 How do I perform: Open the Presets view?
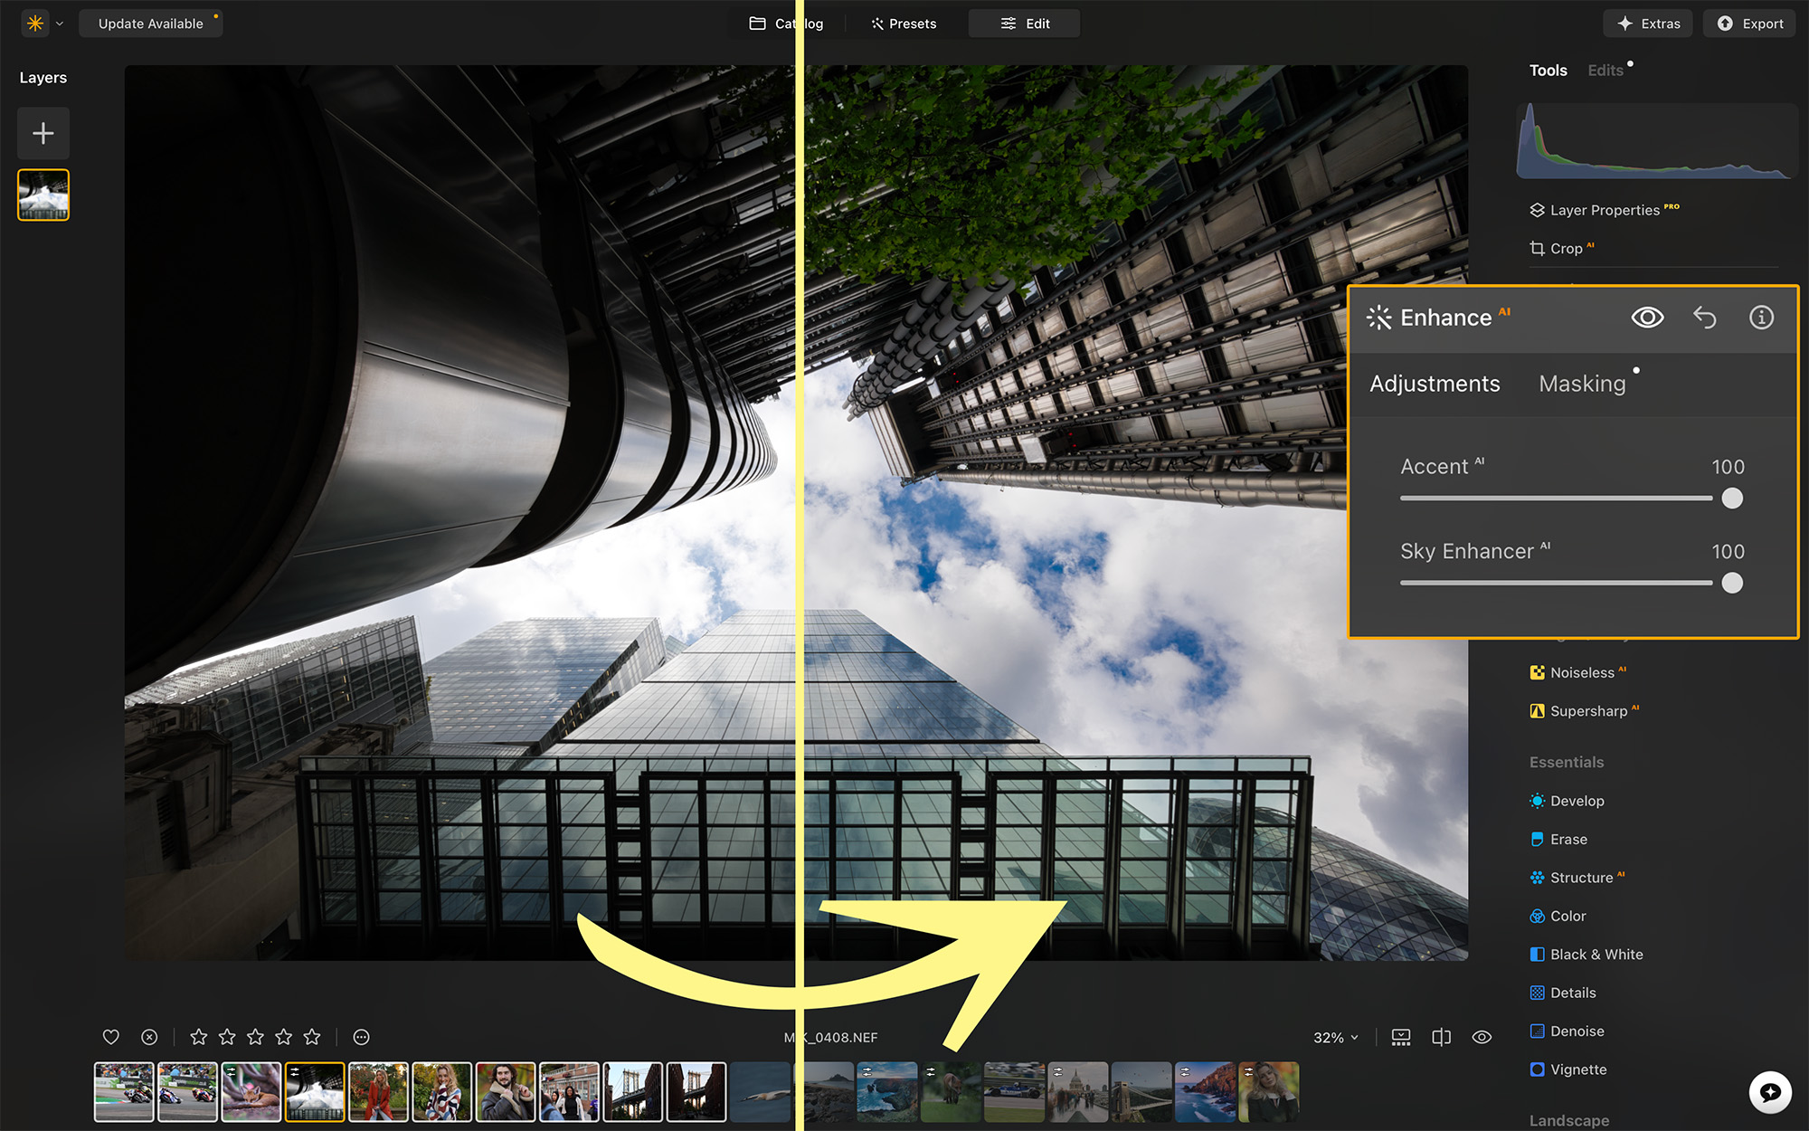[903, 23]
